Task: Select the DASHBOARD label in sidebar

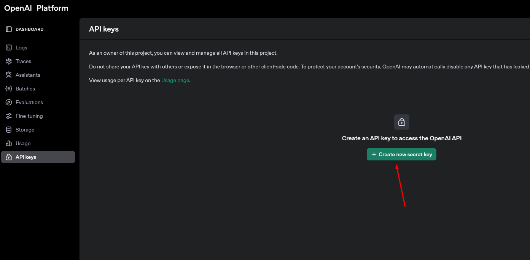Action: 30,29
